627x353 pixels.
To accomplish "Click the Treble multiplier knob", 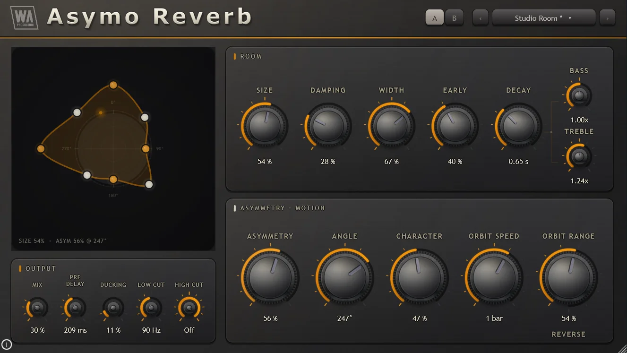I will [579, 156].
